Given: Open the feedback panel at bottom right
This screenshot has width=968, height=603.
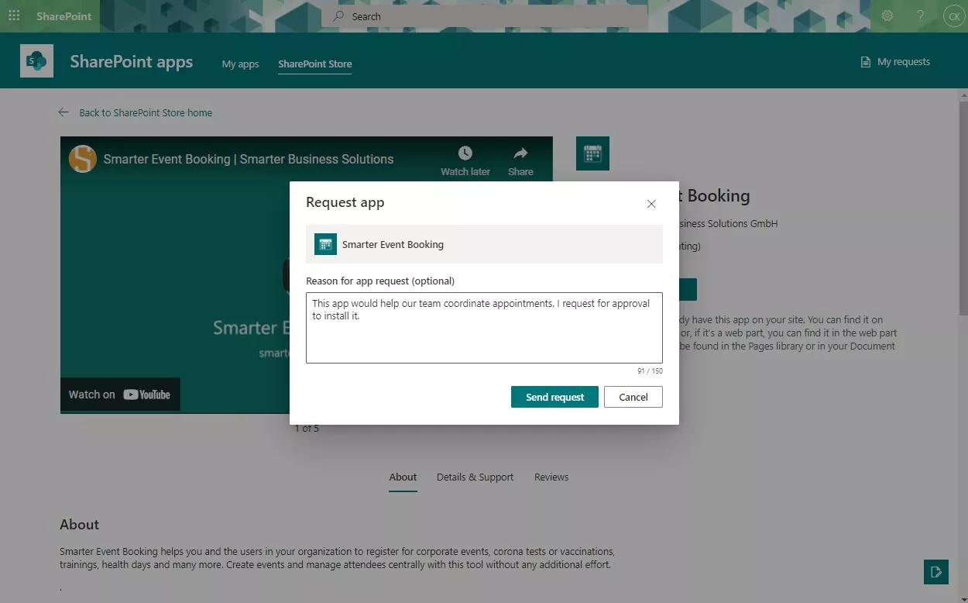Looking at the screenshot, I should (x=936, y=571).
